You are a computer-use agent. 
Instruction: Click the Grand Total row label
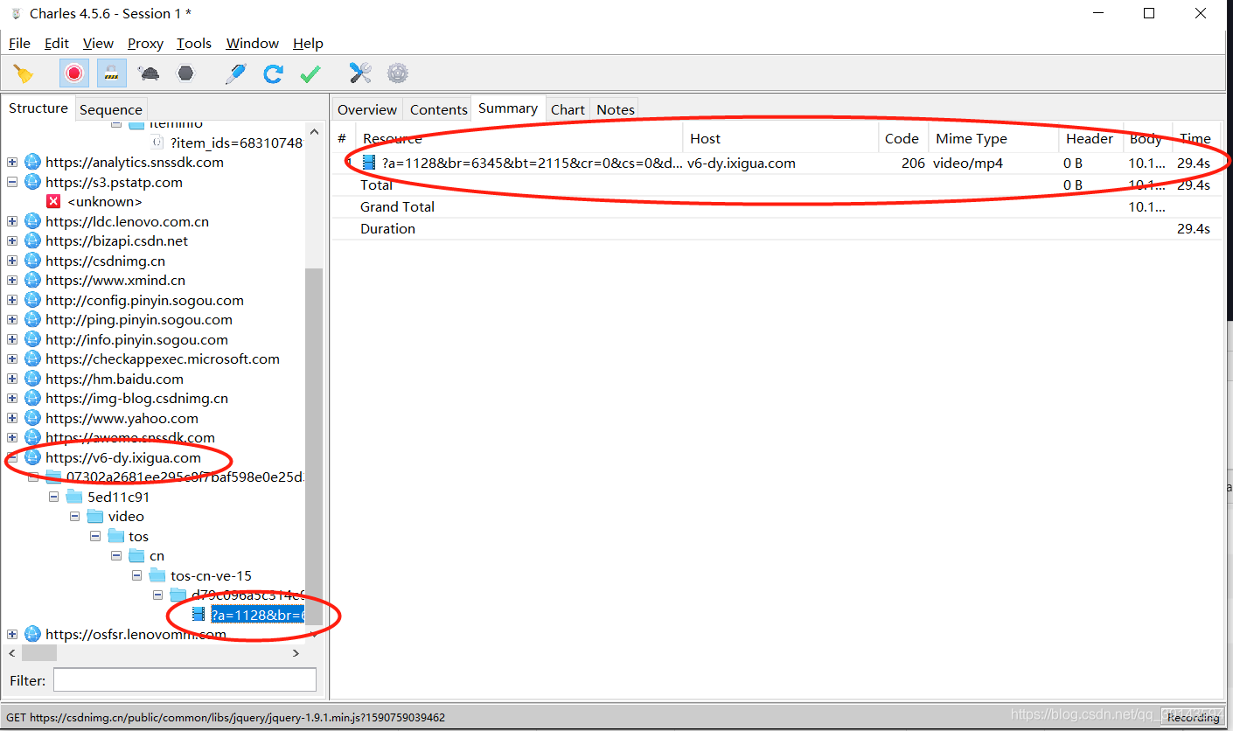[397, 207]
